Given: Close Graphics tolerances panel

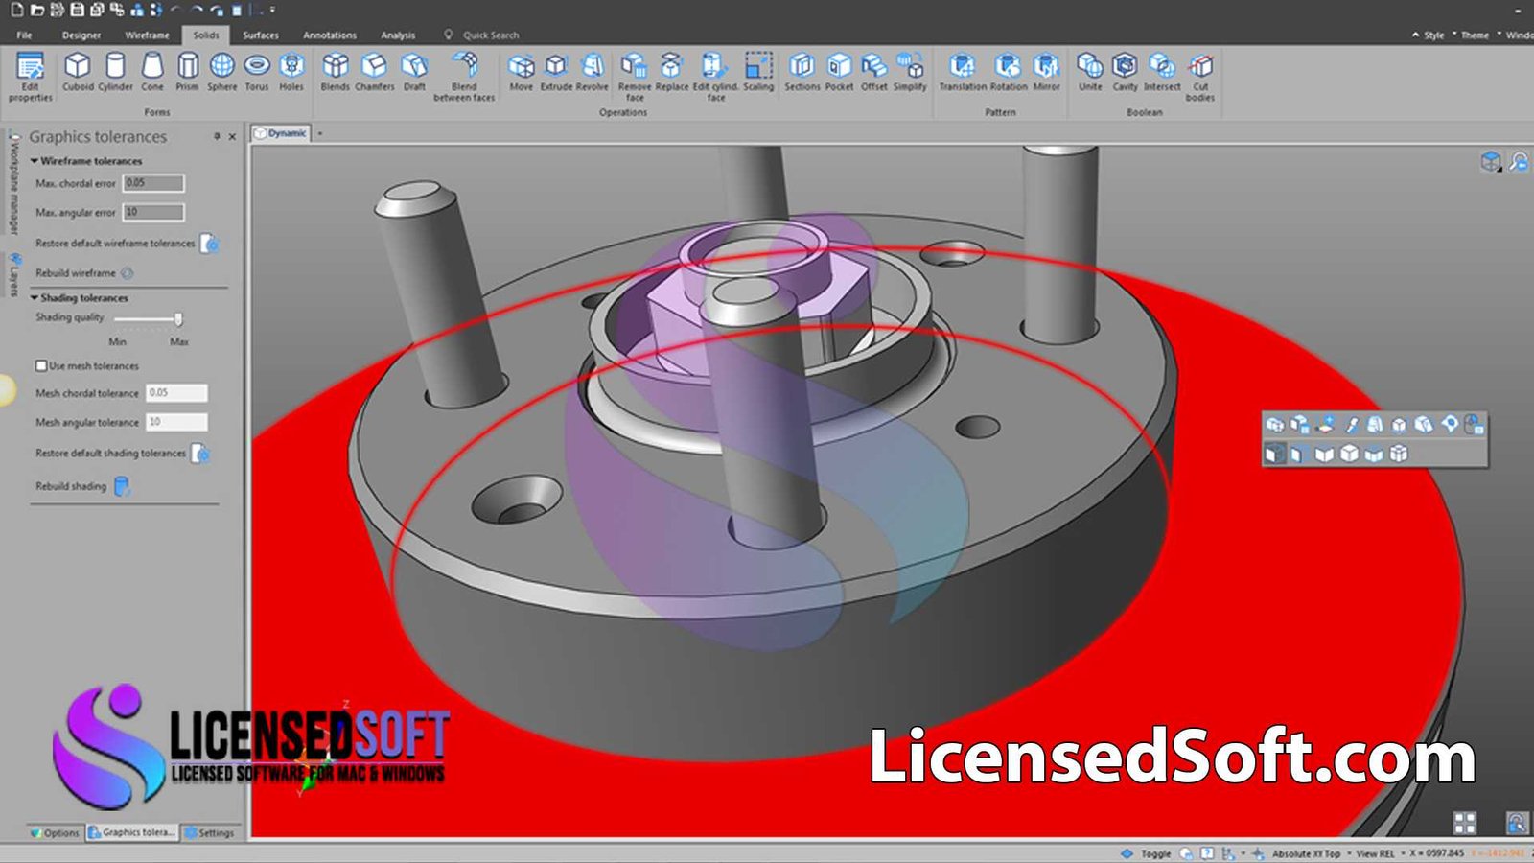Looking at the screenshot, I should 232,136.
